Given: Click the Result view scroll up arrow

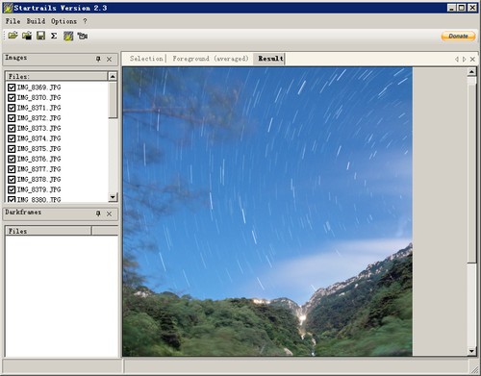Looking at the screenshot, I should pos(471,72).
